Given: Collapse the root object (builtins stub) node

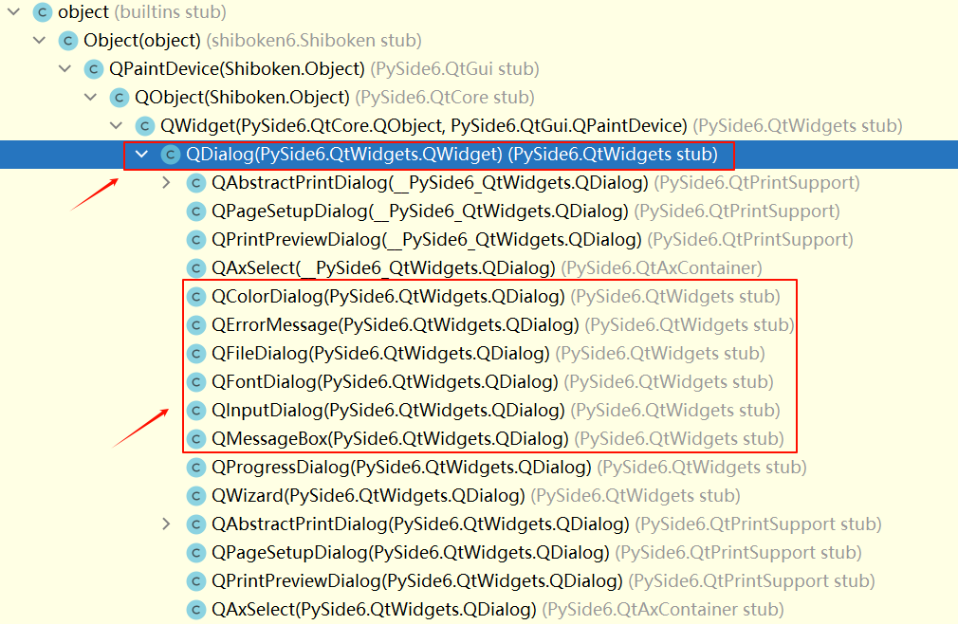Looking at the screenshot, I should click(x=14, y=12).
